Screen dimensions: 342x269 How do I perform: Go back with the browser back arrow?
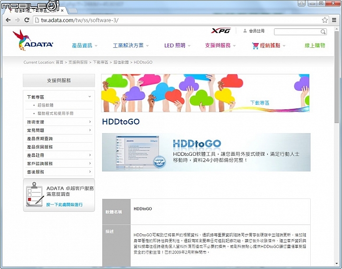coord(8,20)
